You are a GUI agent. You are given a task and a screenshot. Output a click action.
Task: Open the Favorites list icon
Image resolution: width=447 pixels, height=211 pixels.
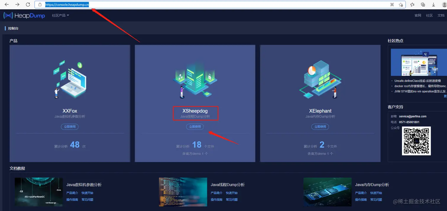click(x=412, y=4)
